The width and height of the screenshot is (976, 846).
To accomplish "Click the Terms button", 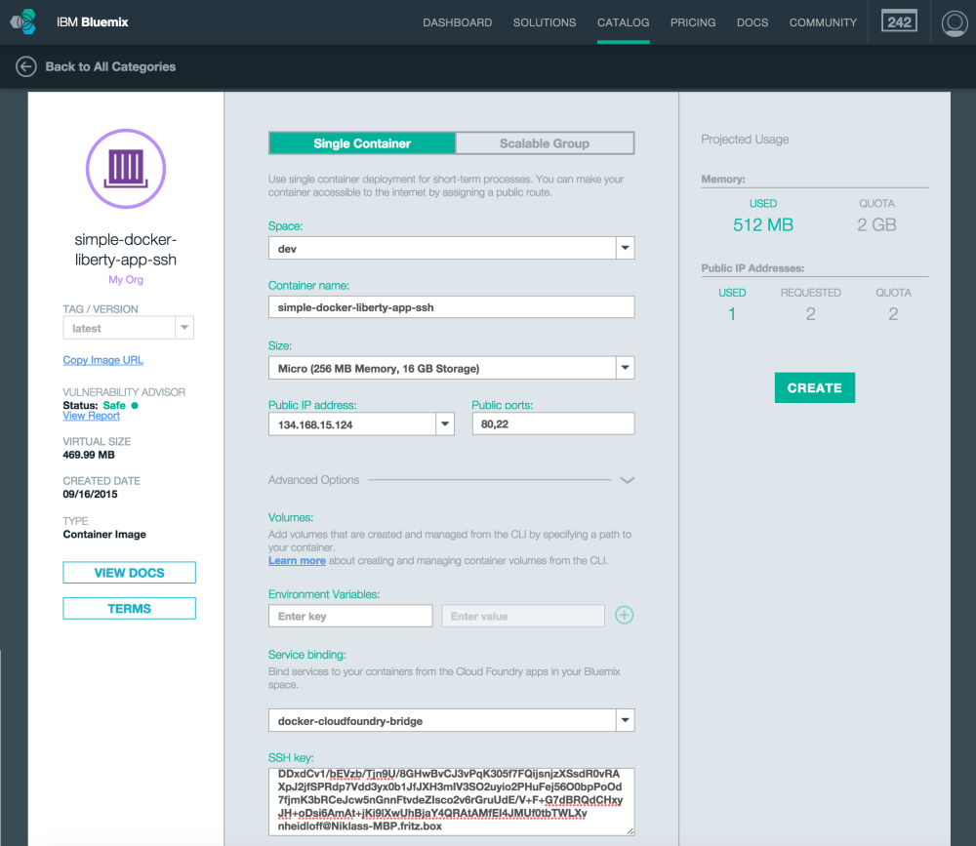I will [x=130, y=609].
